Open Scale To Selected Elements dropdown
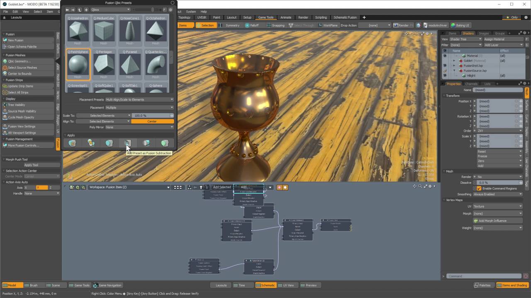Viewport: 531px width, 298px height. point(104,115)
